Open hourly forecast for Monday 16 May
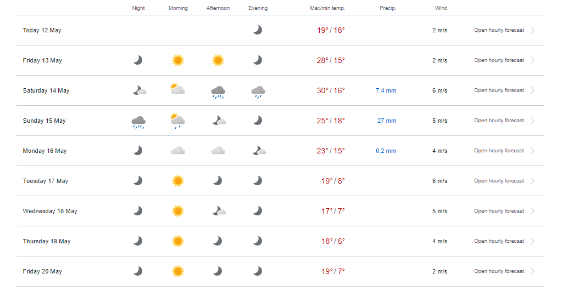The image size is (562, 291). 499,151
